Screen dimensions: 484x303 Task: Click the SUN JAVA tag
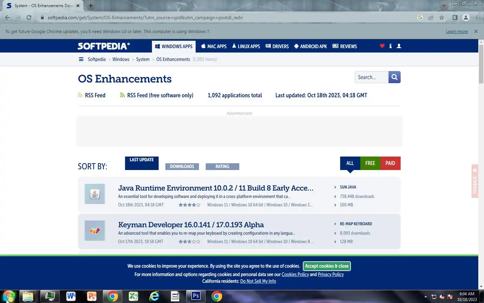coord(348,187)
